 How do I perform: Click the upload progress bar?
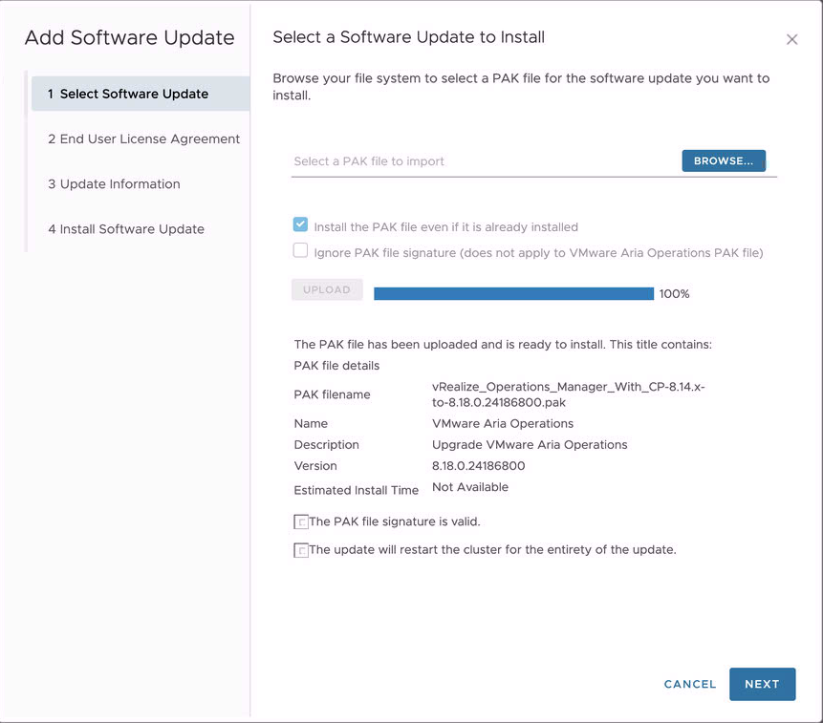coord(513,293)
